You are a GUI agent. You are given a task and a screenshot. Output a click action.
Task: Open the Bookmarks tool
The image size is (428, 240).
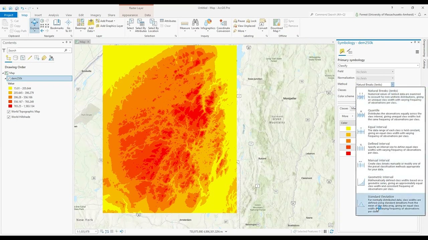pyautogui.click(x=57, y=25)
